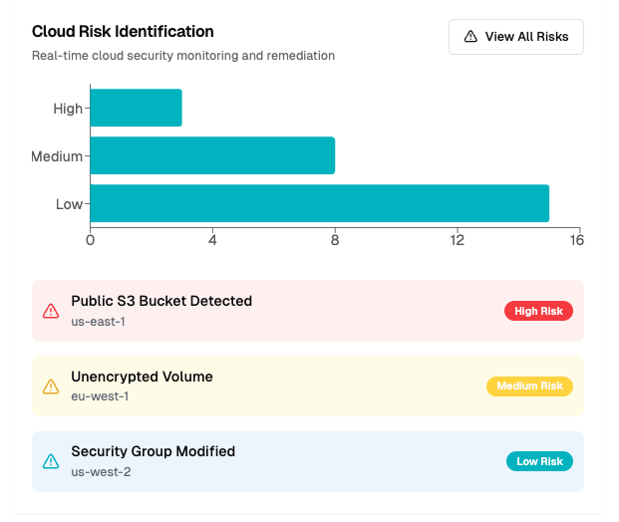Click the High severity bar in chart
The height and width of the screenshot is (522, 619).
tap(136, 108)
